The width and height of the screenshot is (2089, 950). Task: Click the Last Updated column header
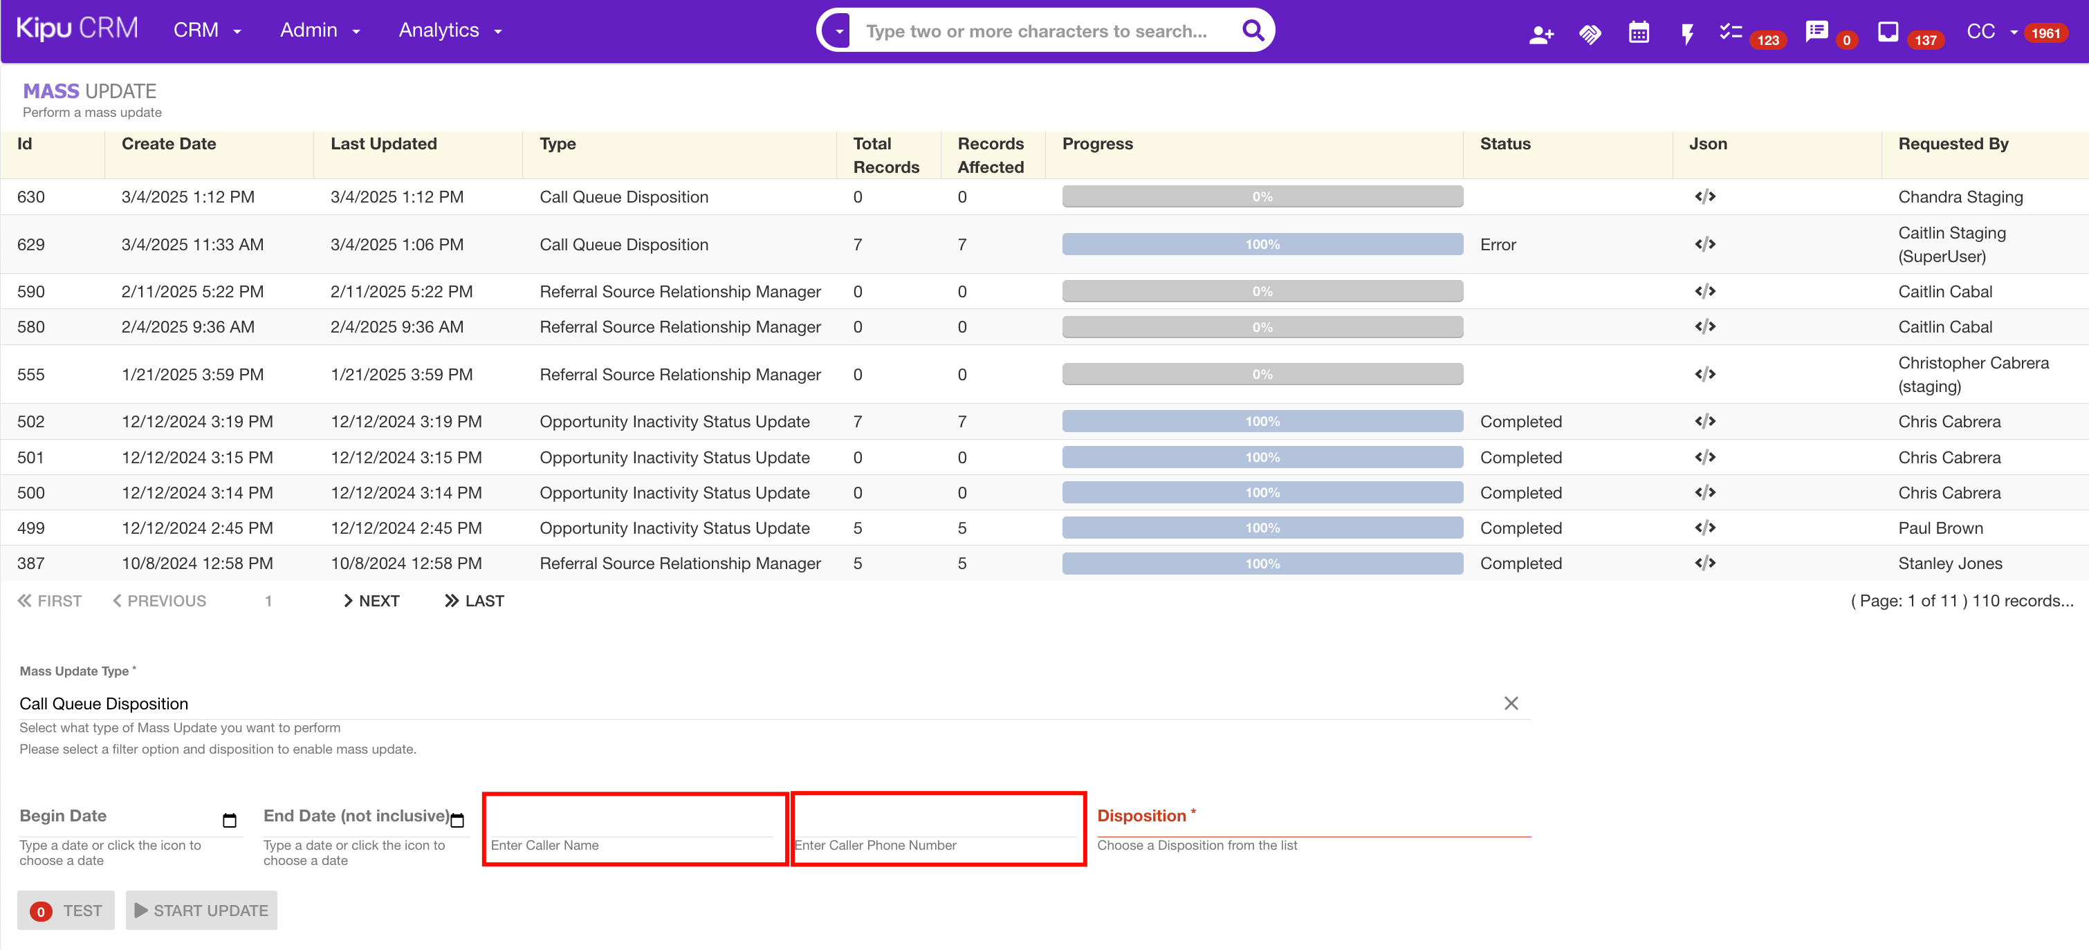tap(384, 144)
